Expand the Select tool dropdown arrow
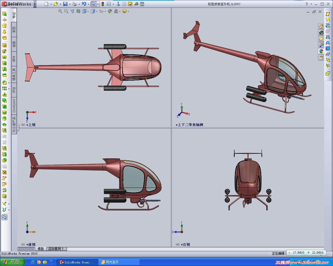 tap(98, 4)
